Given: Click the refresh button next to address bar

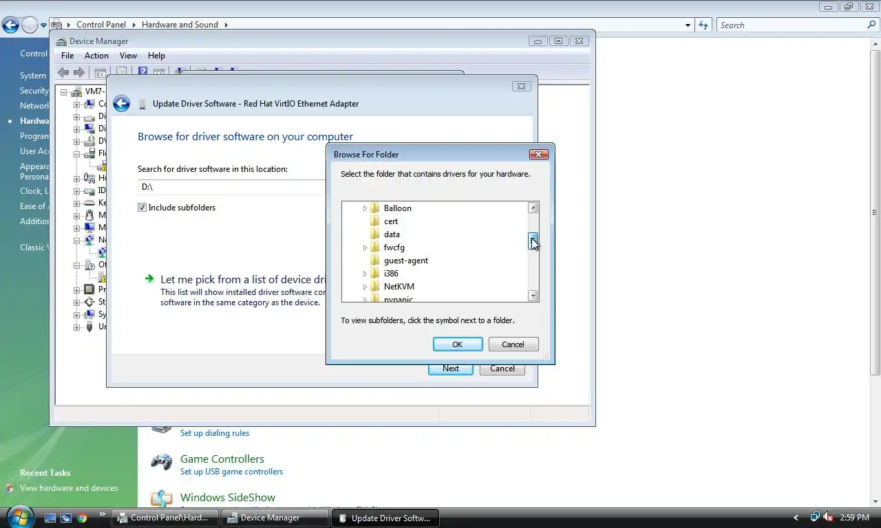Looking at the screenshot, I should (703, 25).
